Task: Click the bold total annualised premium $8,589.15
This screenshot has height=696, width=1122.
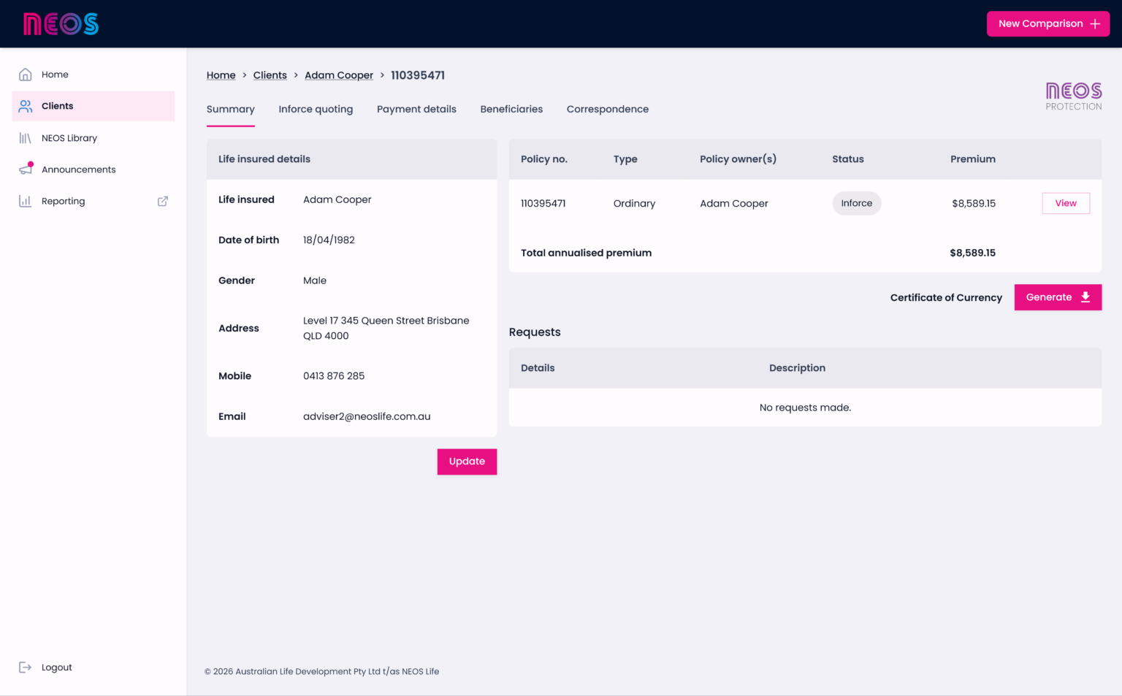Action: click(x=973, y=253)
